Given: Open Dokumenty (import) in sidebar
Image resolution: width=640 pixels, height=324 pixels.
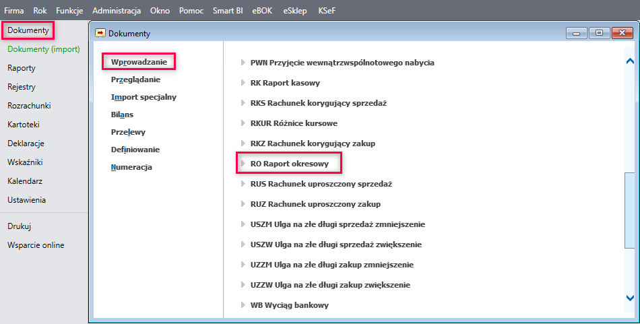Looking at the screenshot, I should pos(44,49).
